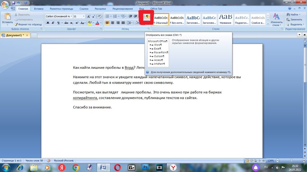Image resolution: width=307 pixels, height=172 pixels.
Task: Click the 124% zoom level
Action: point(271,161)
